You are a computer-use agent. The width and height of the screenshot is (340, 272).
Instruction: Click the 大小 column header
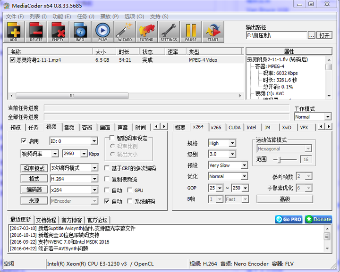pyautogui.click(x=104, y=52)
